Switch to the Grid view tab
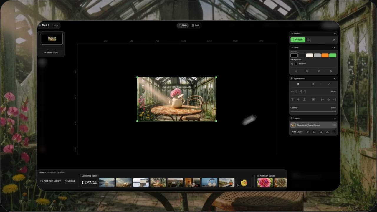 (x=195, y=25)
